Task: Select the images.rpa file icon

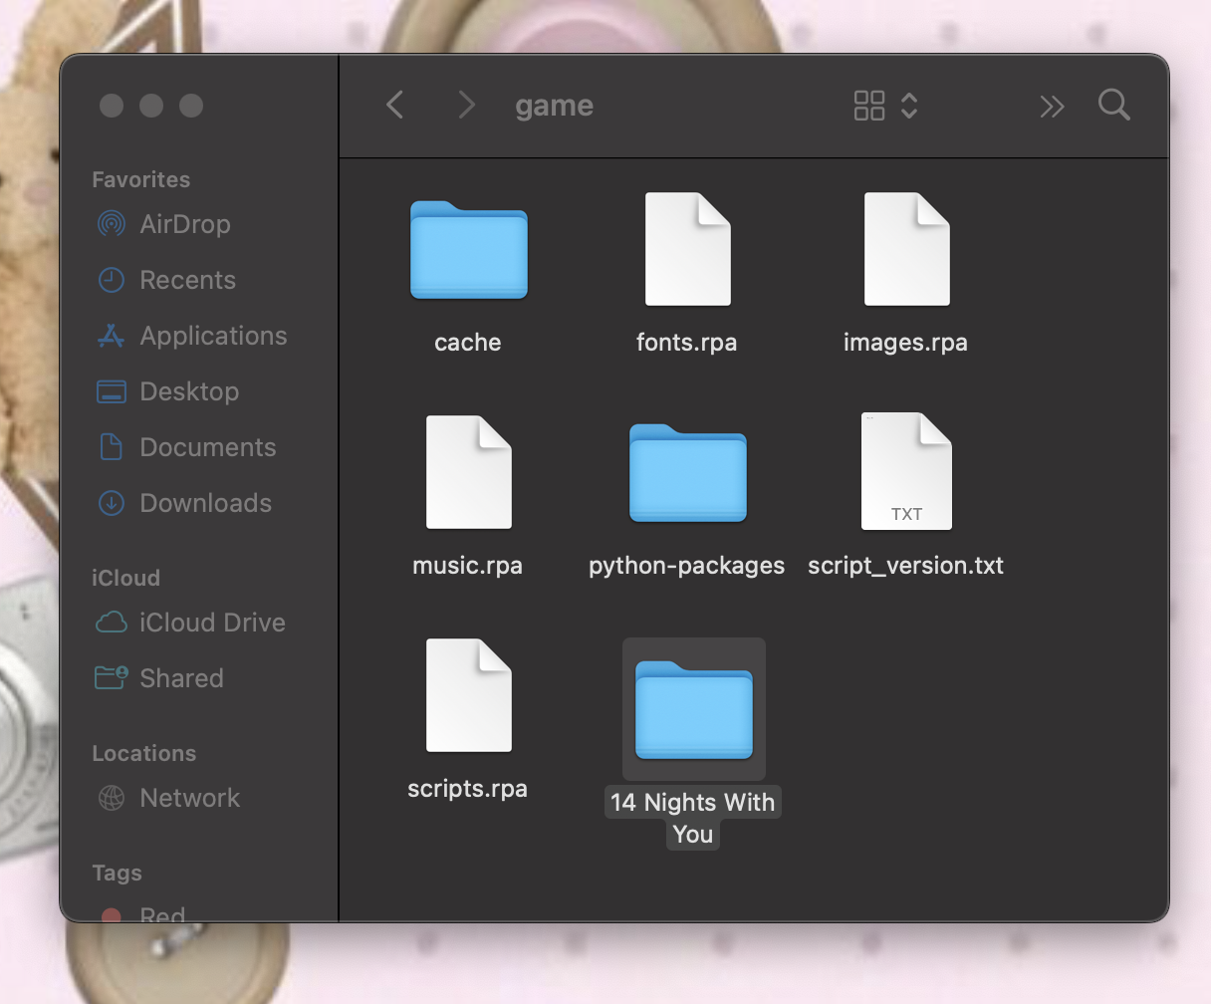Action: pyautogui.click(x=906, y=249)
